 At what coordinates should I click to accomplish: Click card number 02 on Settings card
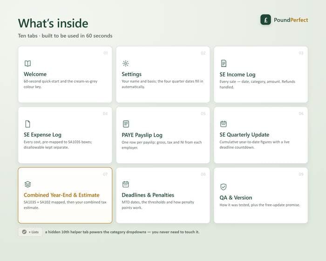[203, 53]
